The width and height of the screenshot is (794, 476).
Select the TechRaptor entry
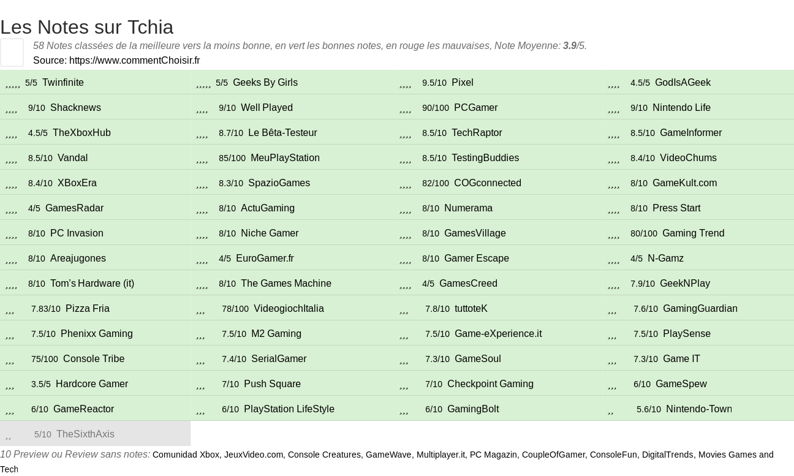click(477, 132)
